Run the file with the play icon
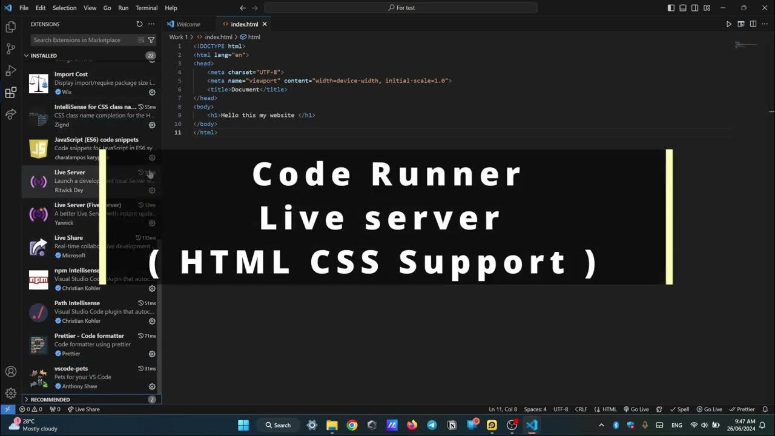 tap(728, 24)
